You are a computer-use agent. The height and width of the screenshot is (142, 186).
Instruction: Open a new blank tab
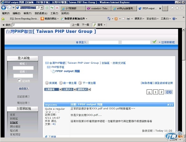coord(165,8)
